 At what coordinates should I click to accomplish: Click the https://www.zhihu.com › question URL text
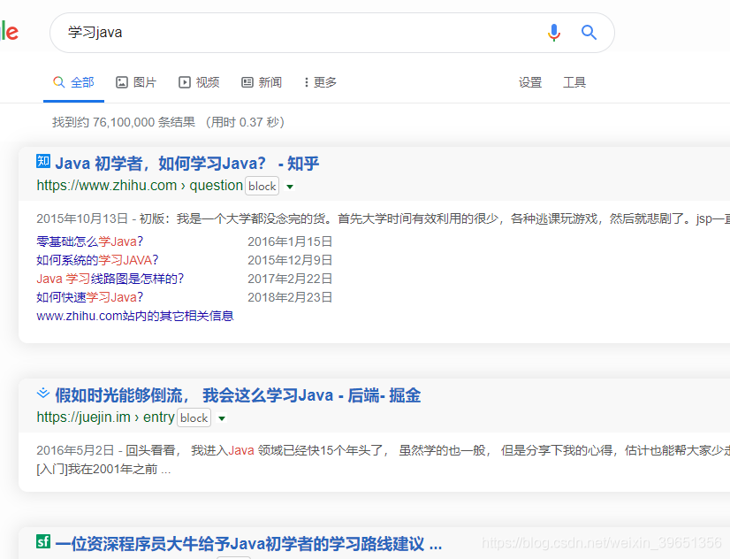coord(140,186)
